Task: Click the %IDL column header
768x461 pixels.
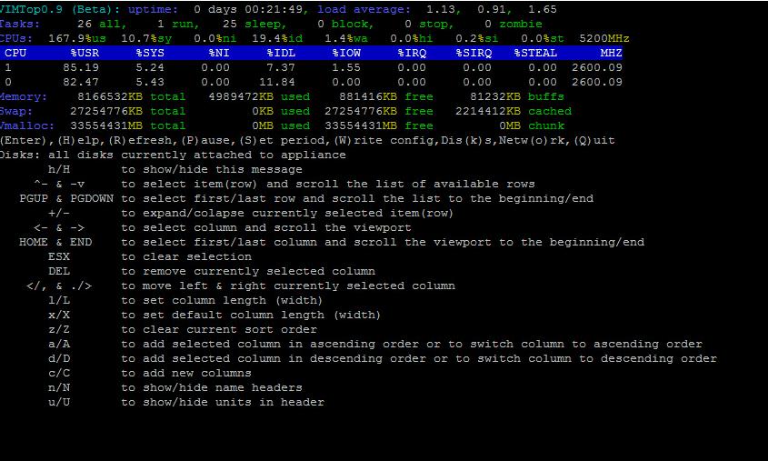Action: click(281, 53)
